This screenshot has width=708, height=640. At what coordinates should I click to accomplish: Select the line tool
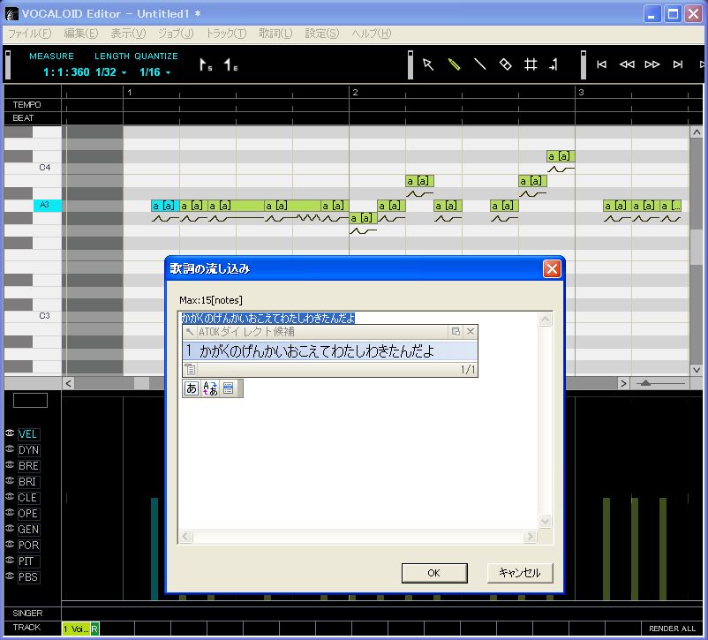tap(479, 64)
